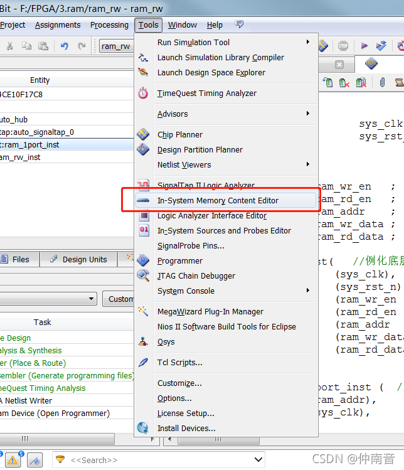404x470 pixels.
Task: Click the SignalTap II Logic Analyzer icon
Action: coord(143,184)
